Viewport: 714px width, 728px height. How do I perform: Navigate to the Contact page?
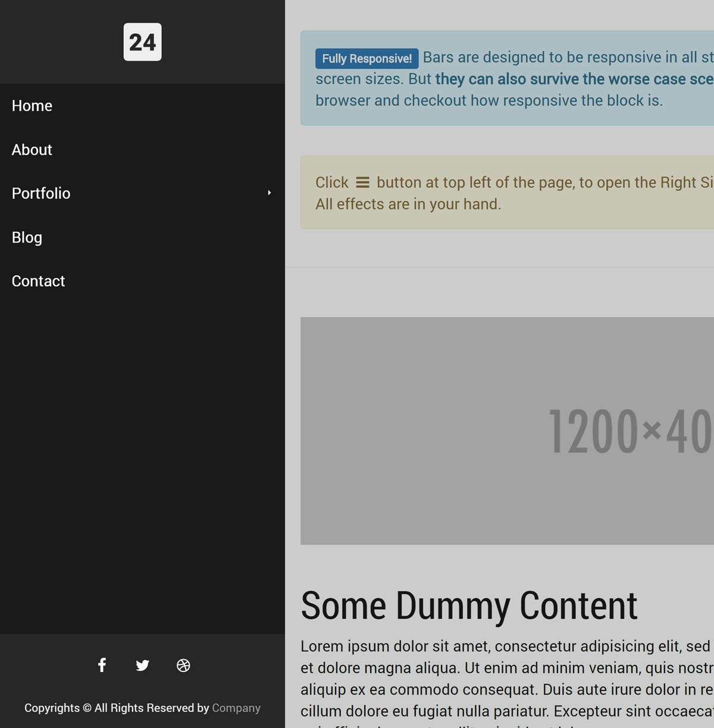tap(38, 281)
